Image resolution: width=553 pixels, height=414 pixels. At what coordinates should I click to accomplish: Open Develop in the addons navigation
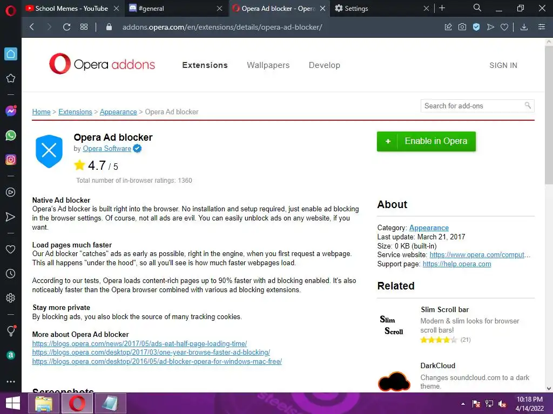[325, 65]
